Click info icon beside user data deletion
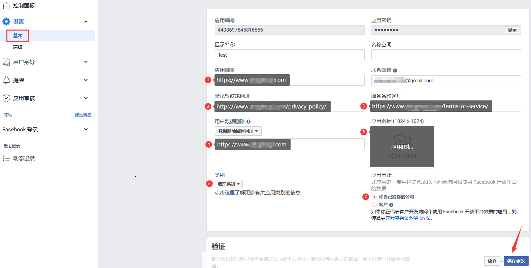This screenshot has width=531, height=268. tap(248, 122)
